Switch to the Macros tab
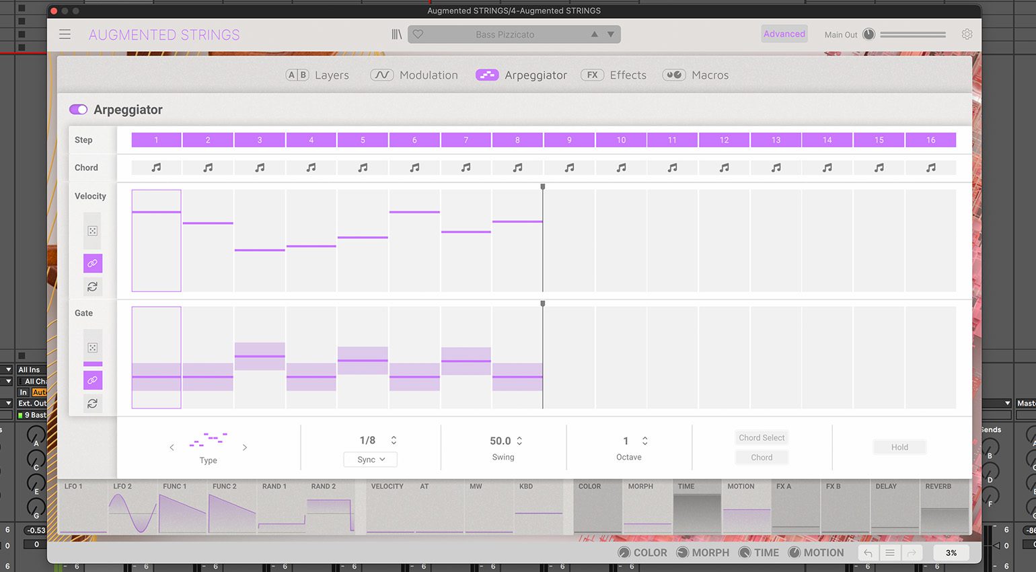The width and height of the screenshot is (1036, 572). (696, 75)
